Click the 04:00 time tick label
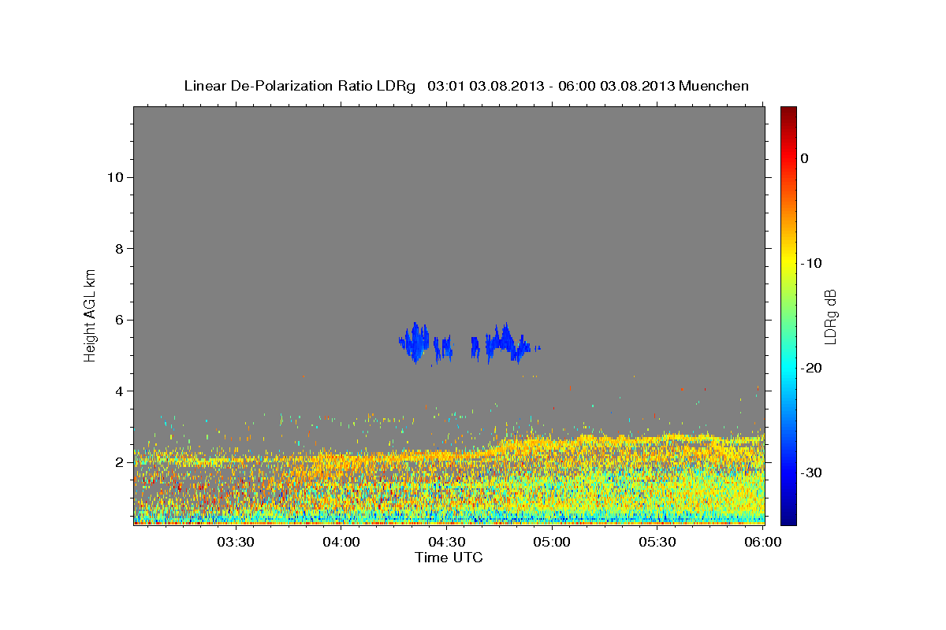This screenshot has height=630, width=946. point(341,542)
